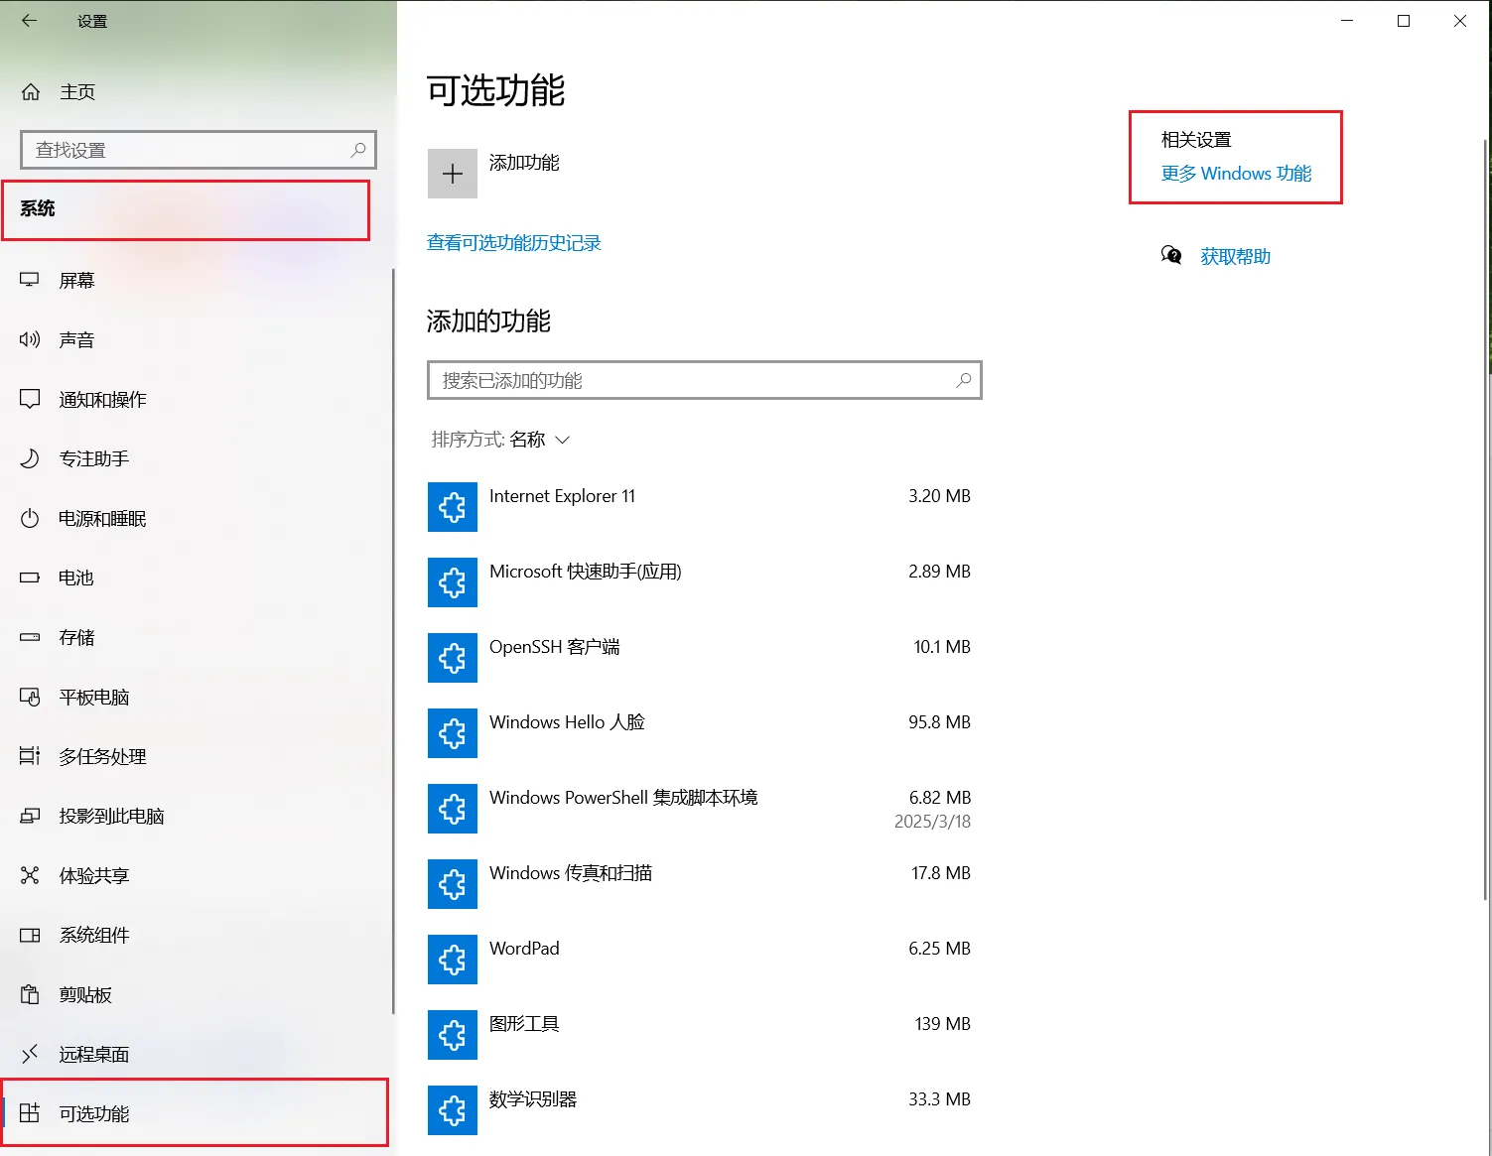Switch to the 系统组件 section
Image resolution: width=1492 pixels, height=1156 pixels.
coord(94,935)
